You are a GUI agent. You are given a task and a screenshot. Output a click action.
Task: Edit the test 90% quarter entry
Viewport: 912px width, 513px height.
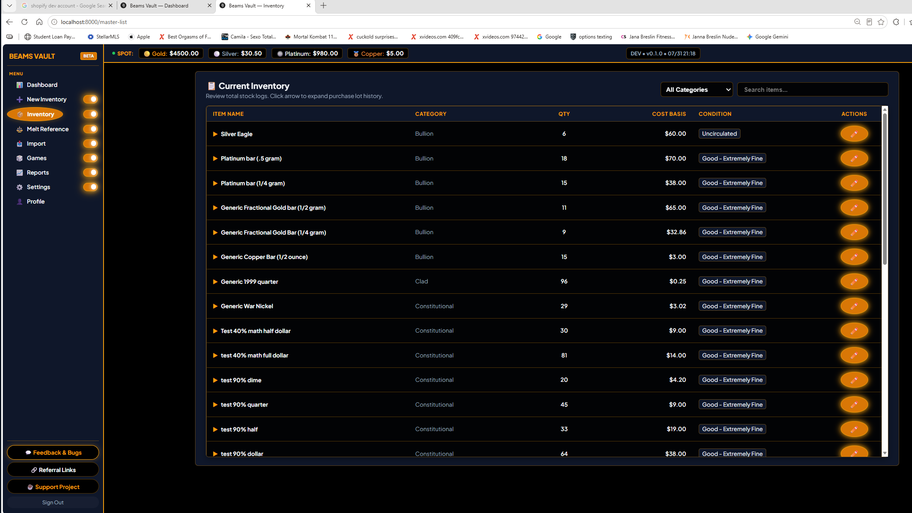[x=854, y=405]
